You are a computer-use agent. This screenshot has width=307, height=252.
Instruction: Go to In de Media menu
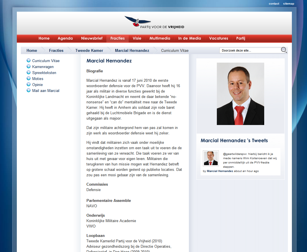[x=189, y=38]
